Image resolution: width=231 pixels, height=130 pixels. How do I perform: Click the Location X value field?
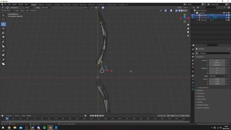pos(217,60)
